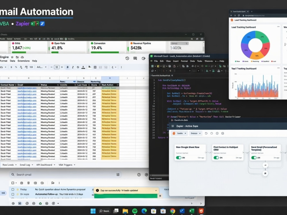
Task: Delete selected mail with trash icon
Action: point(28,183)
